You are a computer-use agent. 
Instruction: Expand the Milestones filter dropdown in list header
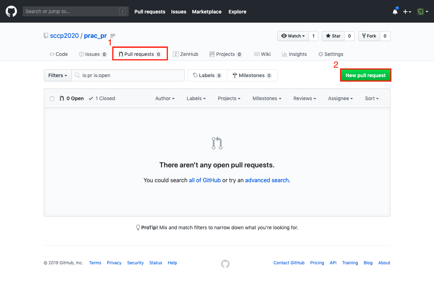267,98
